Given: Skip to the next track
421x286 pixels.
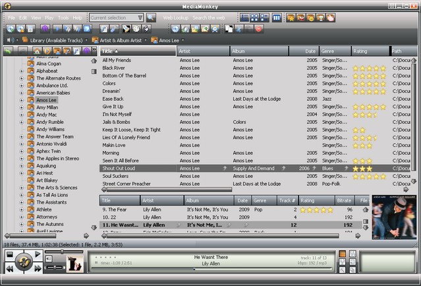Looking at the screenshot, I should point(38,269).
